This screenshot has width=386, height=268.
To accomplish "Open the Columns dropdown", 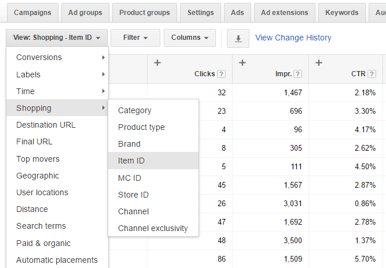I will coord(189,38).
